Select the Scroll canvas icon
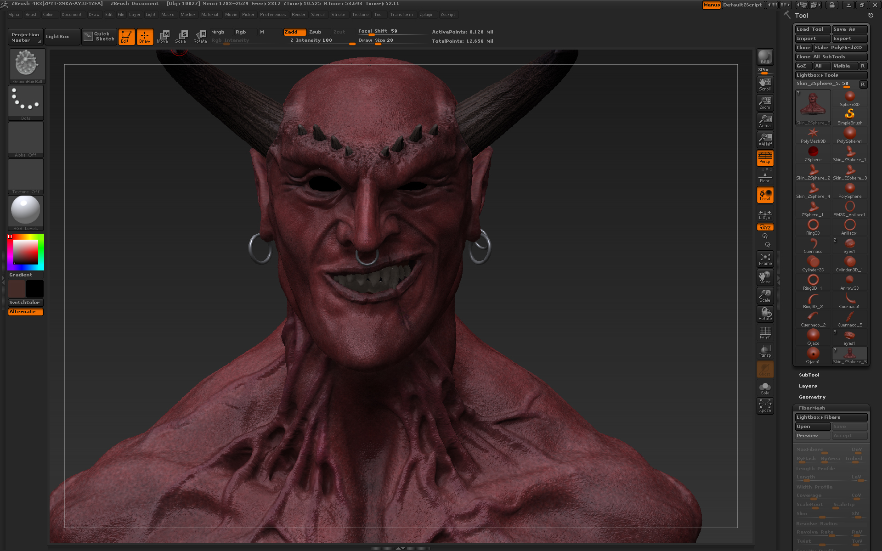Viewport: 882px width, 551px height. (765, 84)
